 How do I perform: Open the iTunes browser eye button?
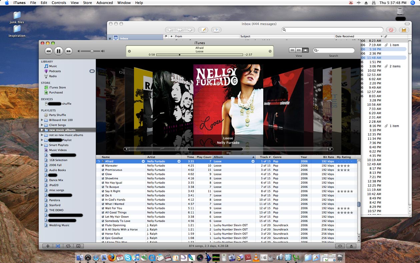(x=340, y=246)
